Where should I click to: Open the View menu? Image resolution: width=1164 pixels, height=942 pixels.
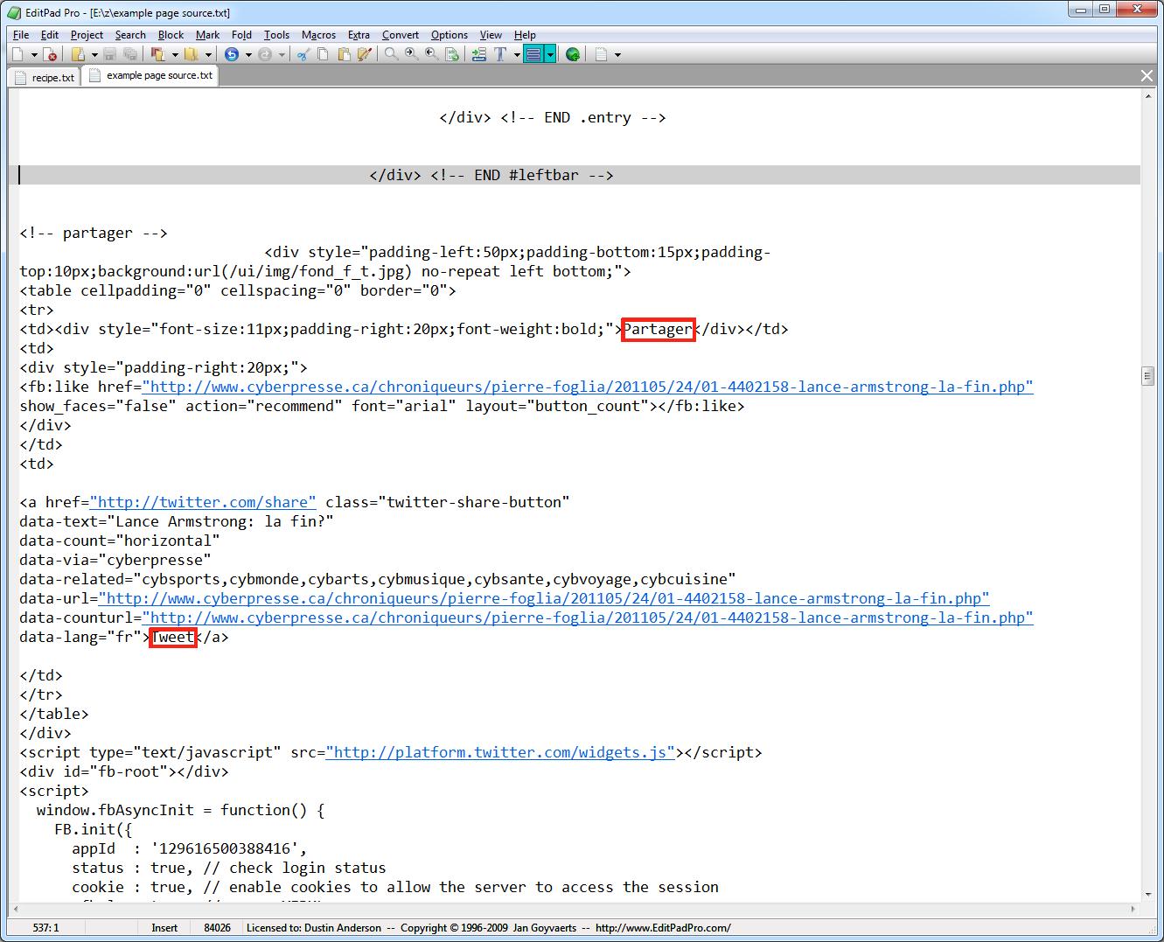[491, 35]
